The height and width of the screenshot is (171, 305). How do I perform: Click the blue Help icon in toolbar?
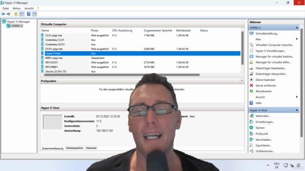(29, 14)
